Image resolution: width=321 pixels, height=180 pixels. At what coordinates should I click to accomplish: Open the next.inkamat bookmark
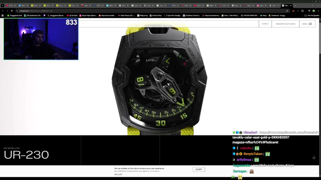click(x=211, y=15)
